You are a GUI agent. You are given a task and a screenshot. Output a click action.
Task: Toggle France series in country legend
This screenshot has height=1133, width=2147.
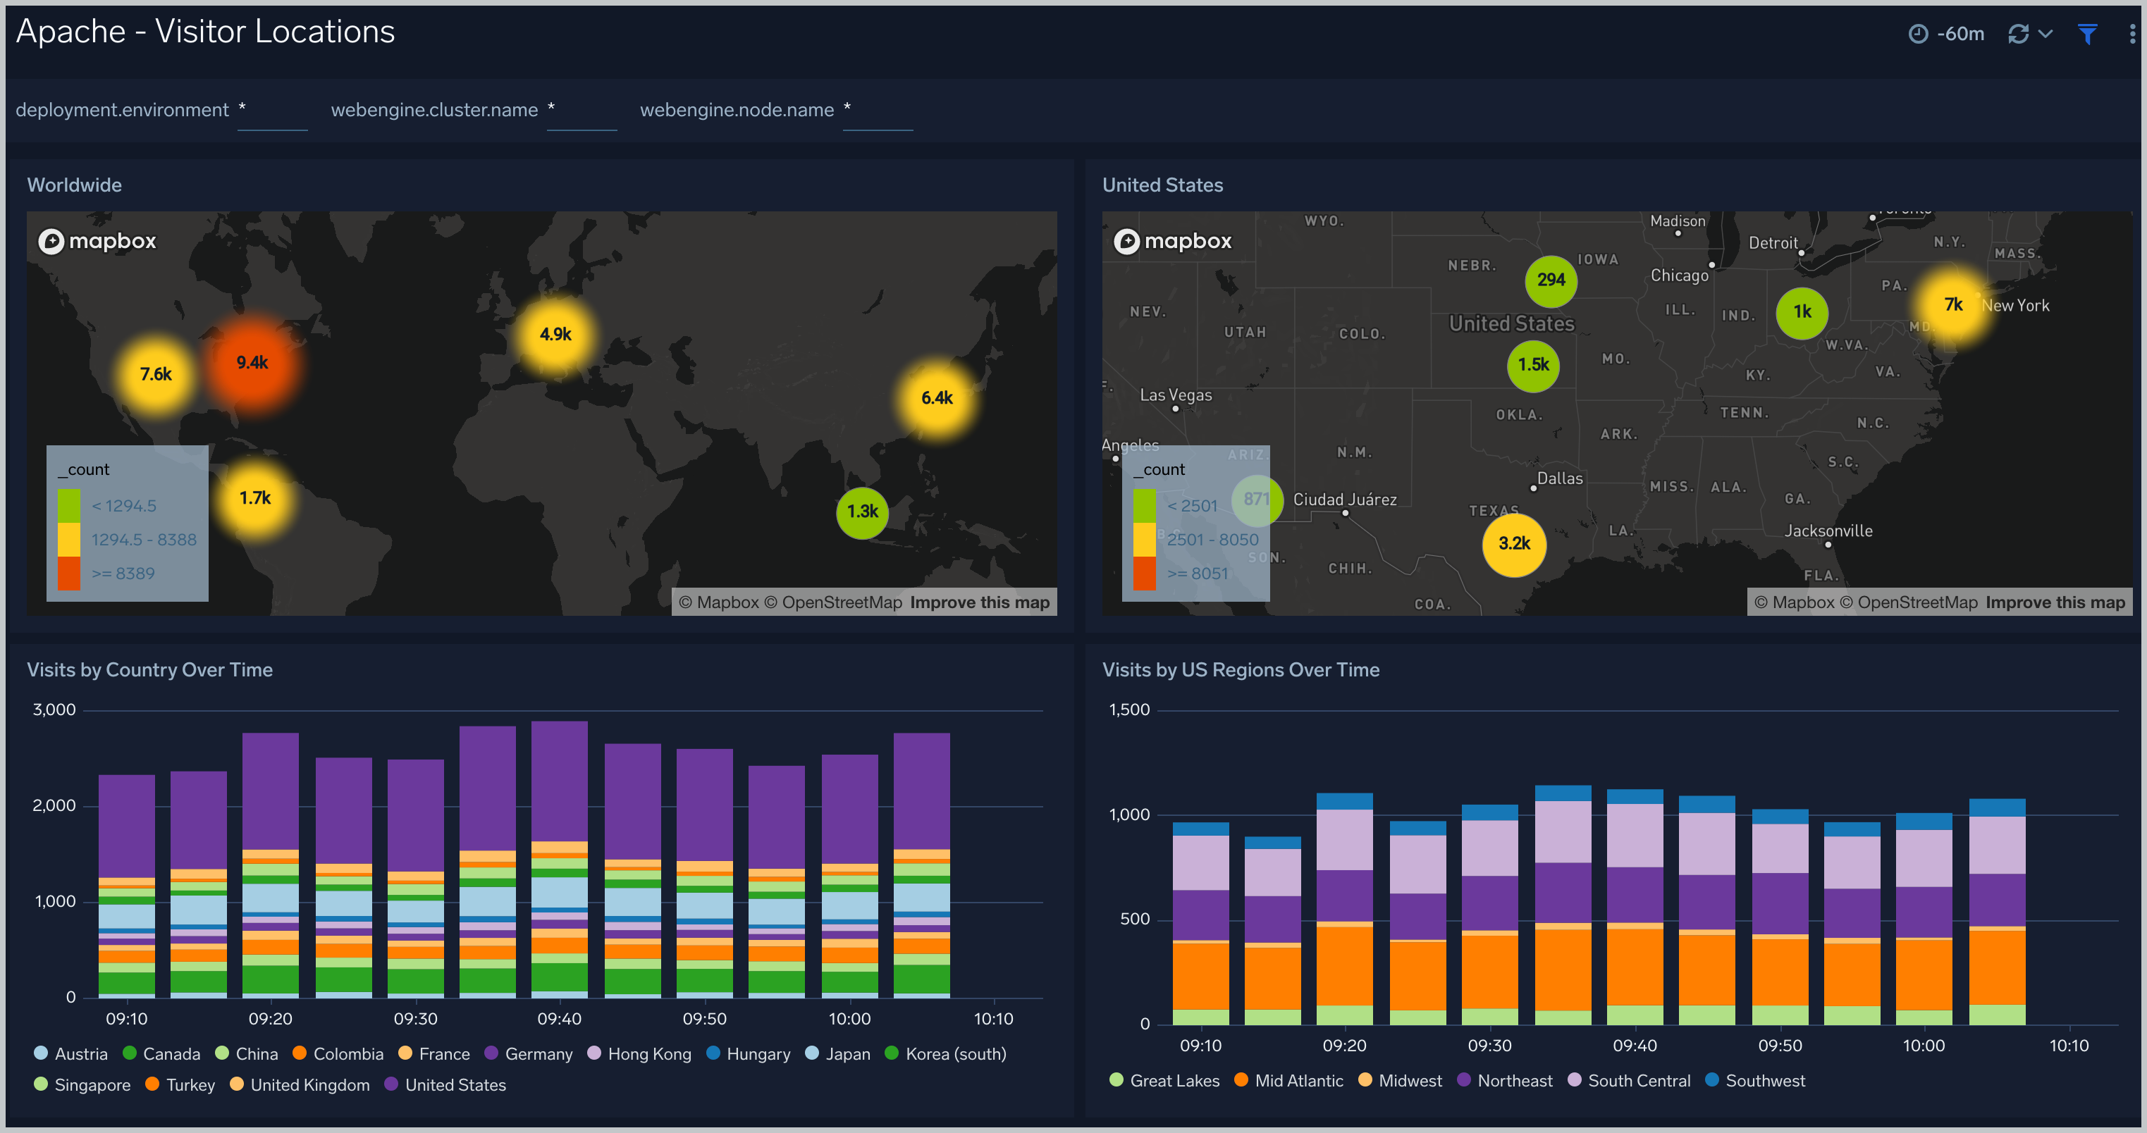[434, 1054]
